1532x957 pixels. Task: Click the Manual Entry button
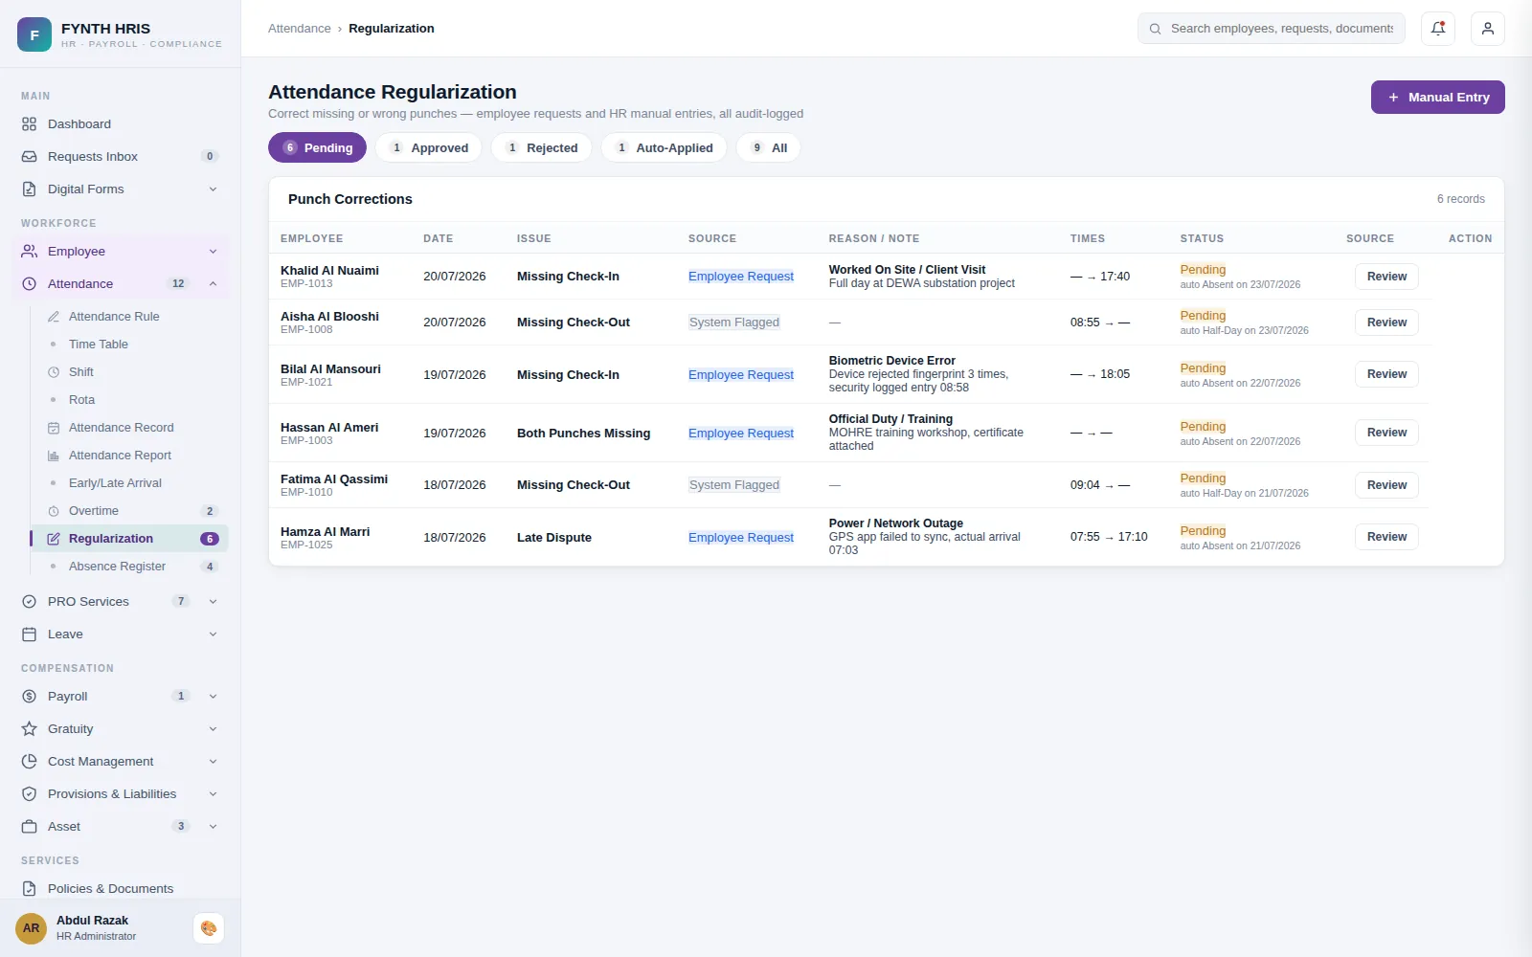(x=1438, y=98)
